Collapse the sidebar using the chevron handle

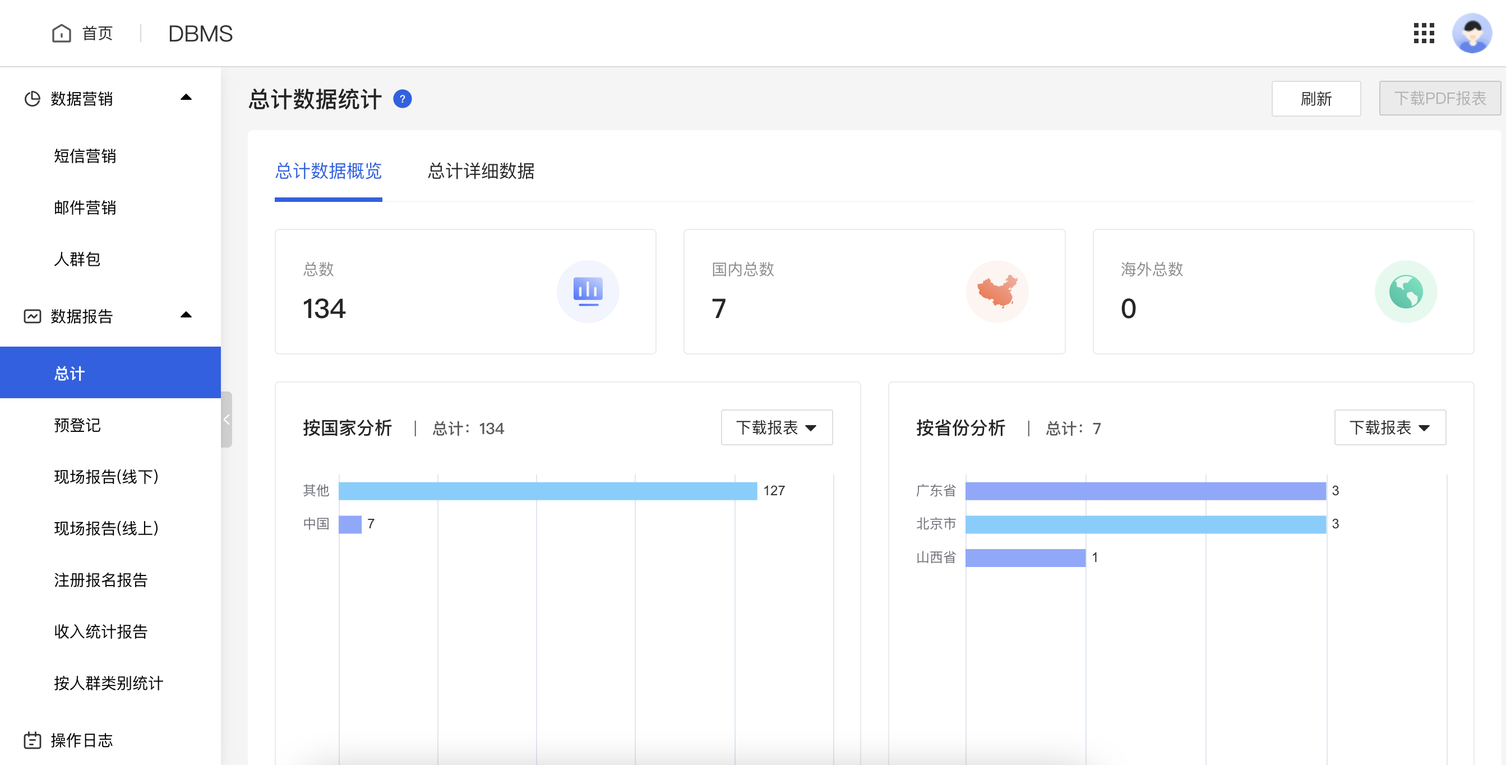click(x=227, y=419)
